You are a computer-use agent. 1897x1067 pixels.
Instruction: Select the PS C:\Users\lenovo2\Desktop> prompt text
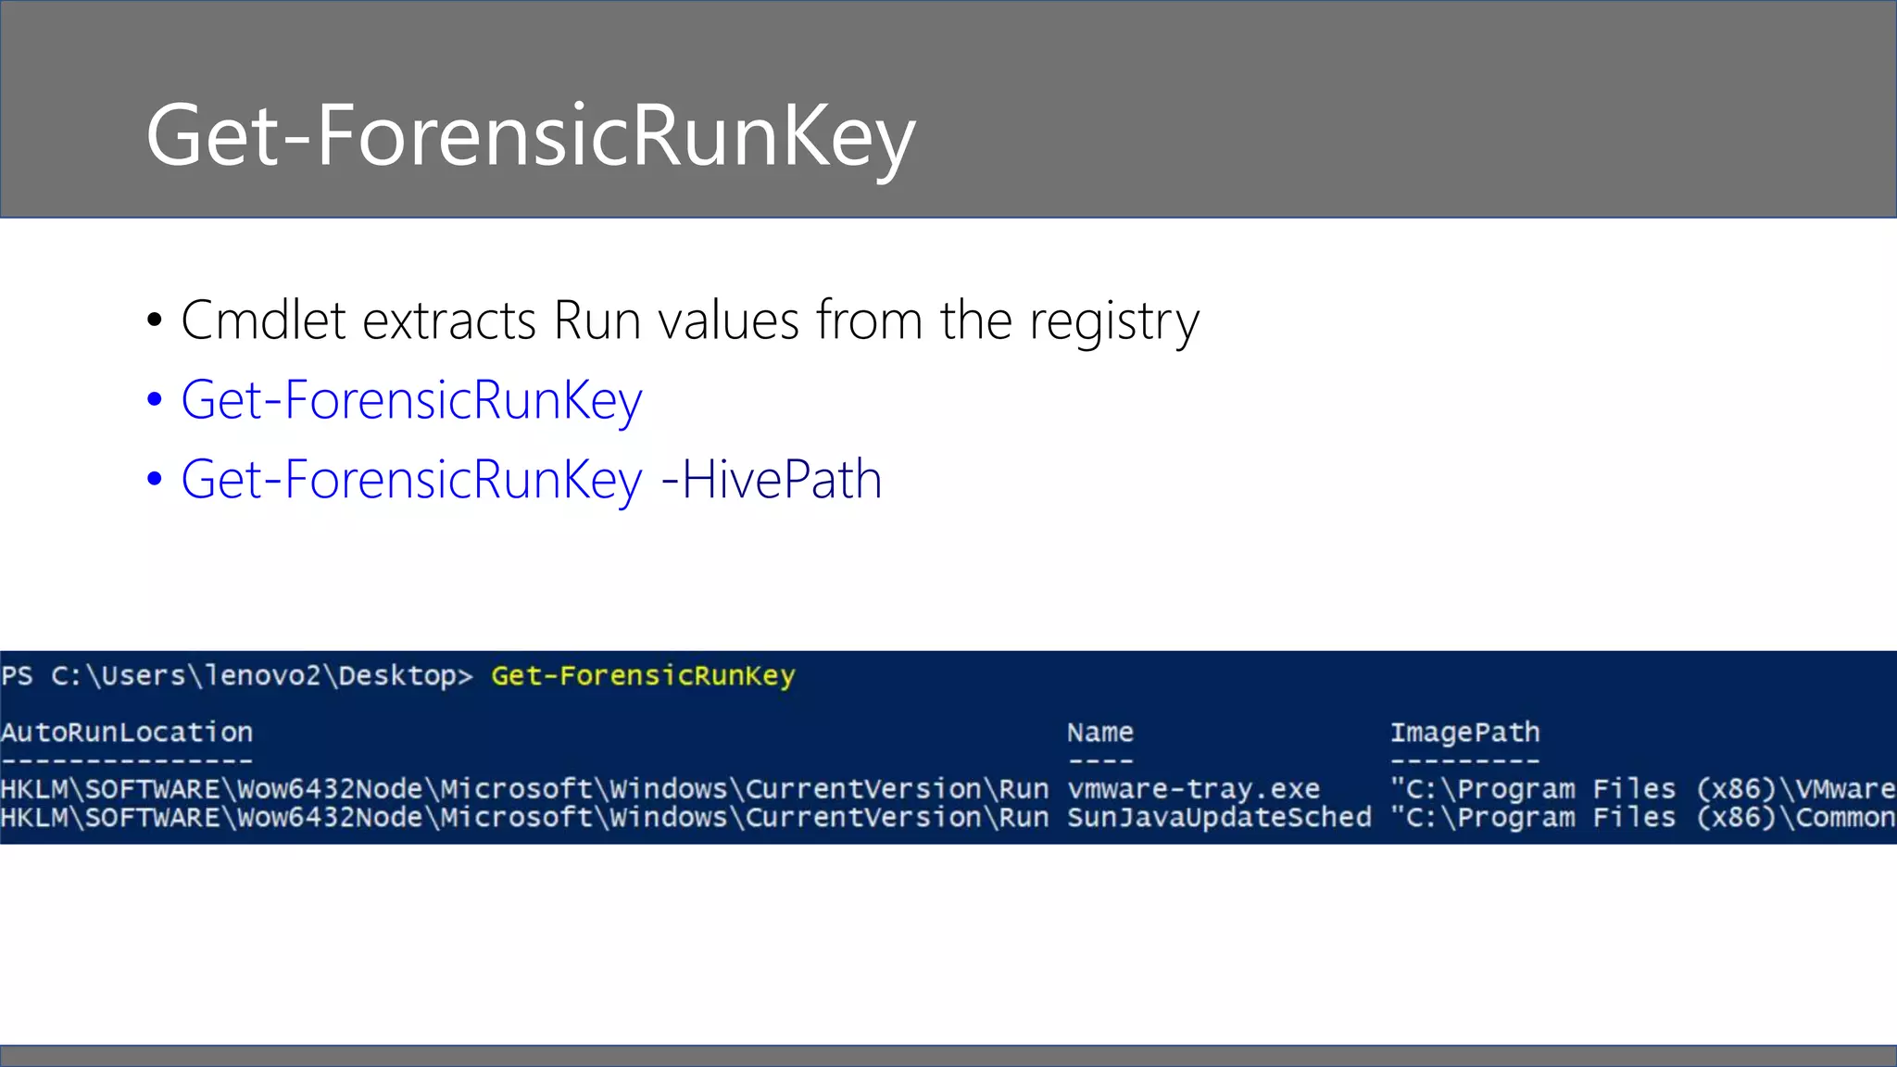(237, 676)
